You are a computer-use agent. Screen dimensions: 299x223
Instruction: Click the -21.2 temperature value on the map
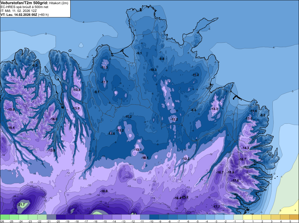tap(184, 197)
